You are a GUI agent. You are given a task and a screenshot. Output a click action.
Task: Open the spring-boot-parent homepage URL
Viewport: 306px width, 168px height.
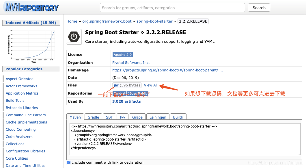[167, 70]
